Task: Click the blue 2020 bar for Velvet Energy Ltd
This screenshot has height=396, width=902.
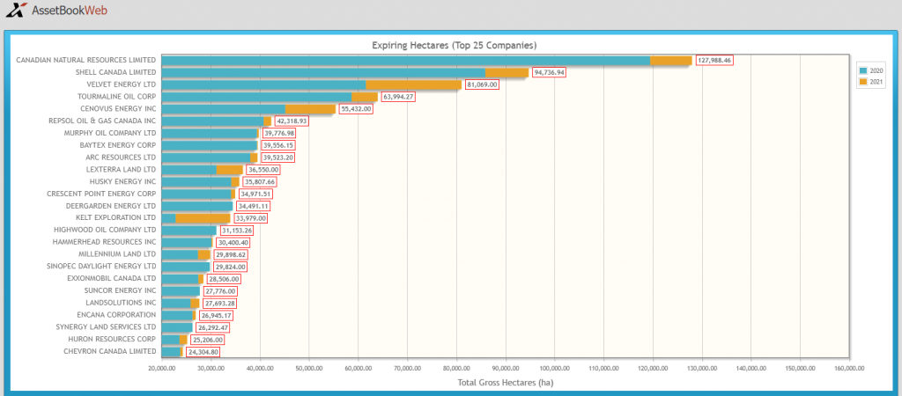Action: (x=263, y=84)
